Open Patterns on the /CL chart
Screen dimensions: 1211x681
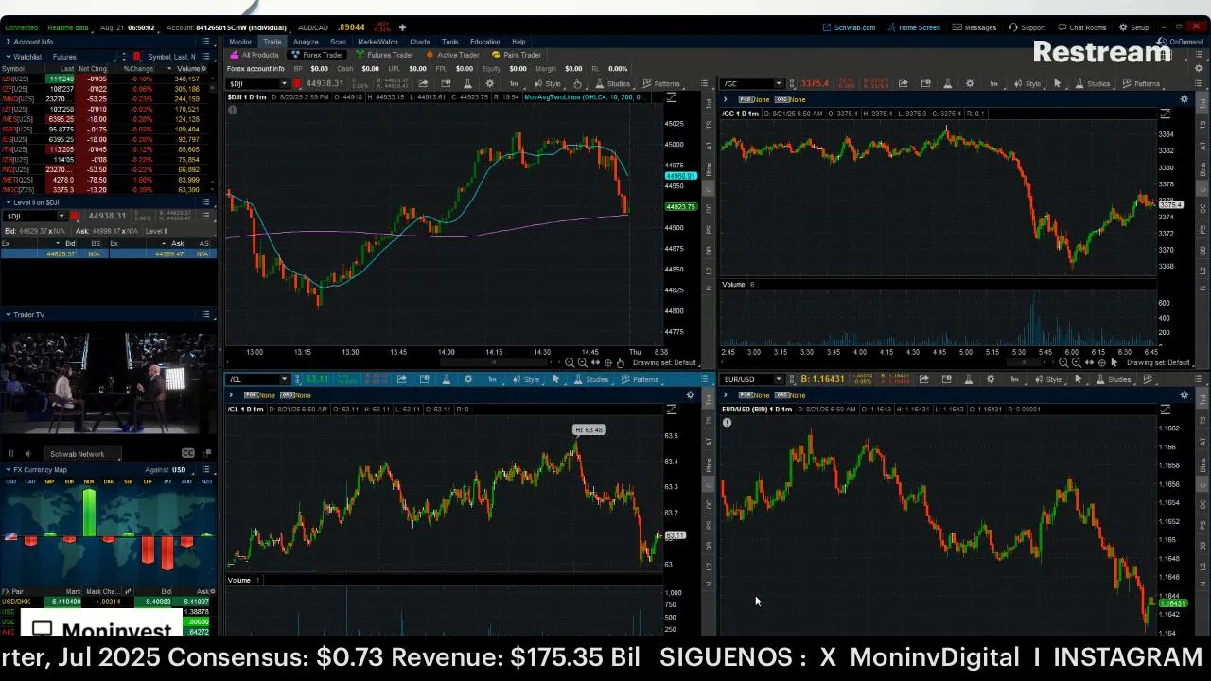coord(640,379)
